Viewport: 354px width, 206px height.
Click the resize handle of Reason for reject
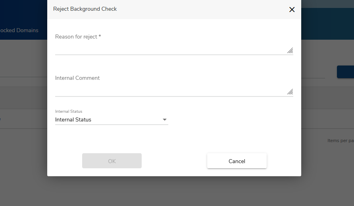click(x=290, y=50)
